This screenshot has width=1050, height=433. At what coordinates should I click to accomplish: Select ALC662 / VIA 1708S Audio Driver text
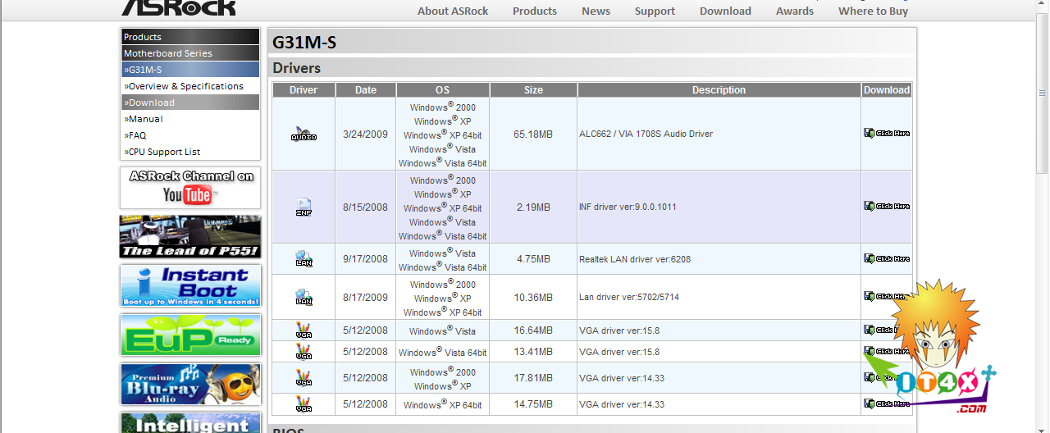[646, 134]
